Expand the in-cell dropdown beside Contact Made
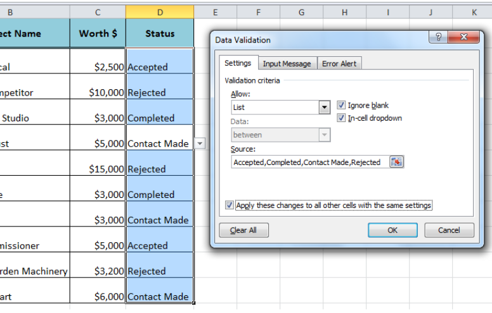The height and width of the screenshot is (313, 492). (x=200, y=144)
